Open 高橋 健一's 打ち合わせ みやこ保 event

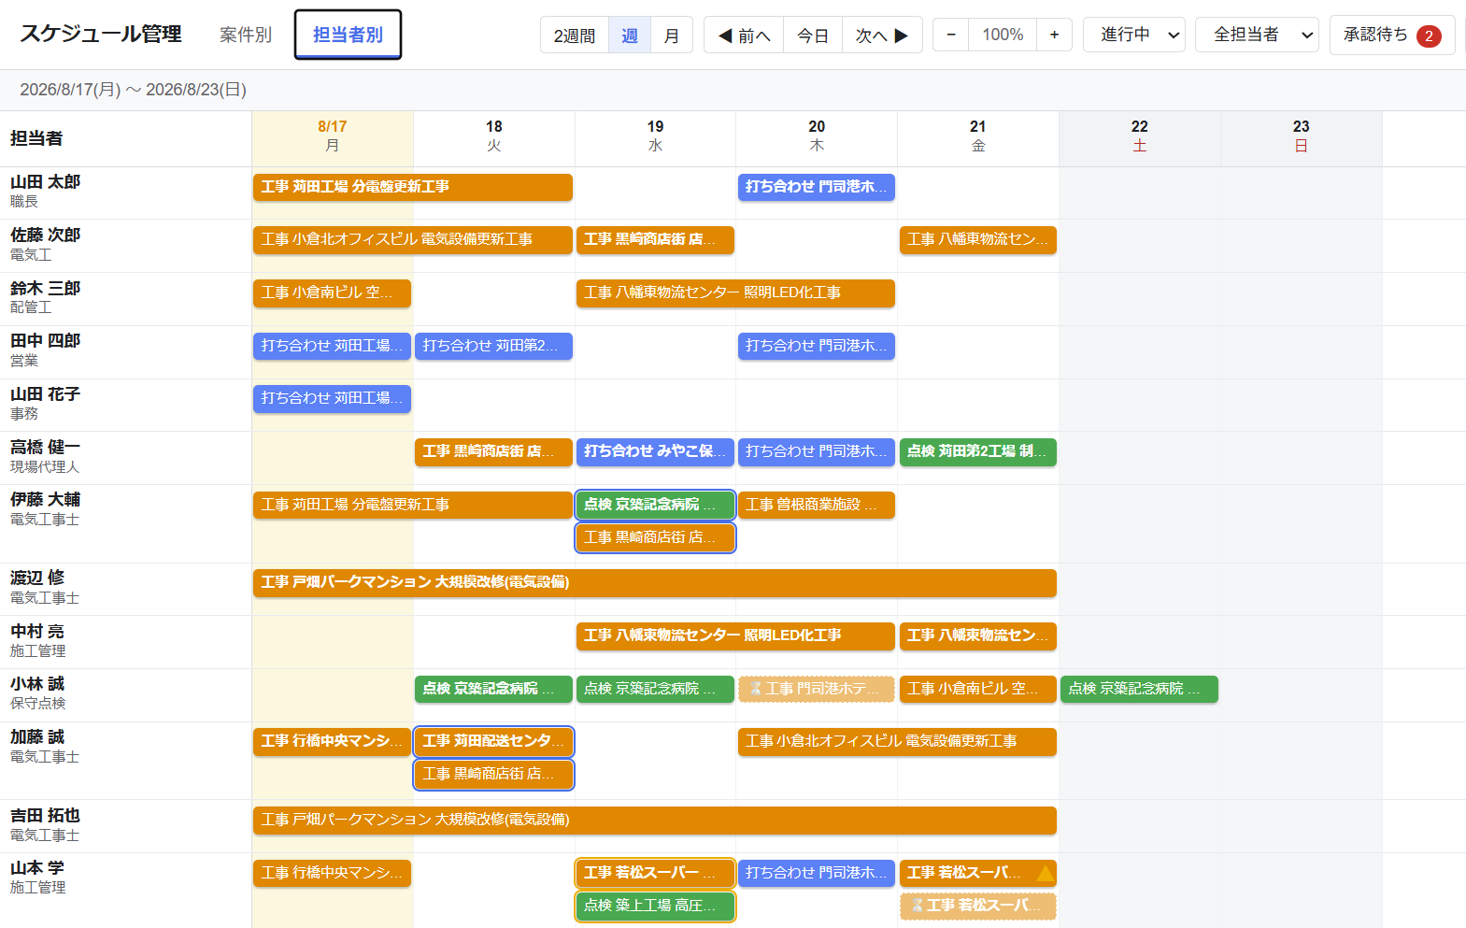click(655, 452)
